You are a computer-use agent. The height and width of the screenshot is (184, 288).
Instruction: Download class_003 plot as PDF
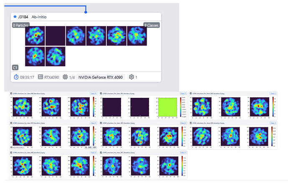pos(94,147)
